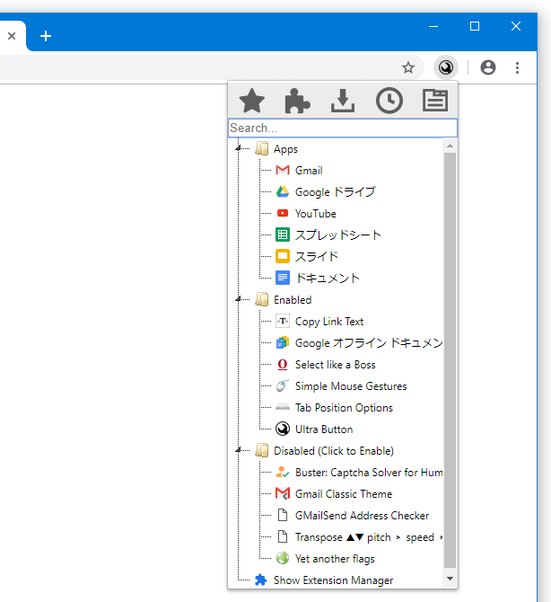This screenshot has width=551, height=602.
Task: Collapse the Enabled folder arrow
Action: point(238,299)
